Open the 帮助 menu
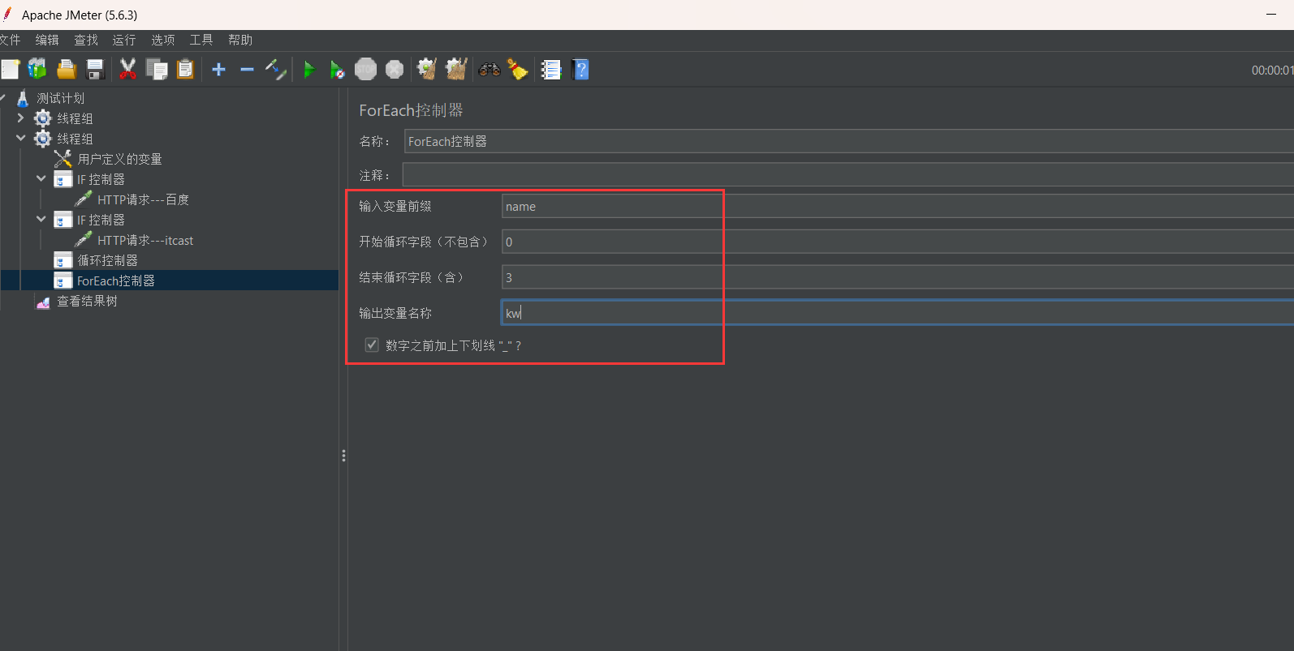Screen dimensions: 1294x651 coord(240,40)
